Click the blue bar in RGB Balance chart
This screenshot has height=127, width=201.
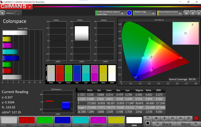click(66, 106)
